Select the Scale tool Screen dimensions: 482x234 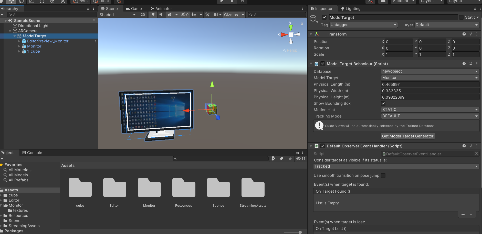click(32, 1)
